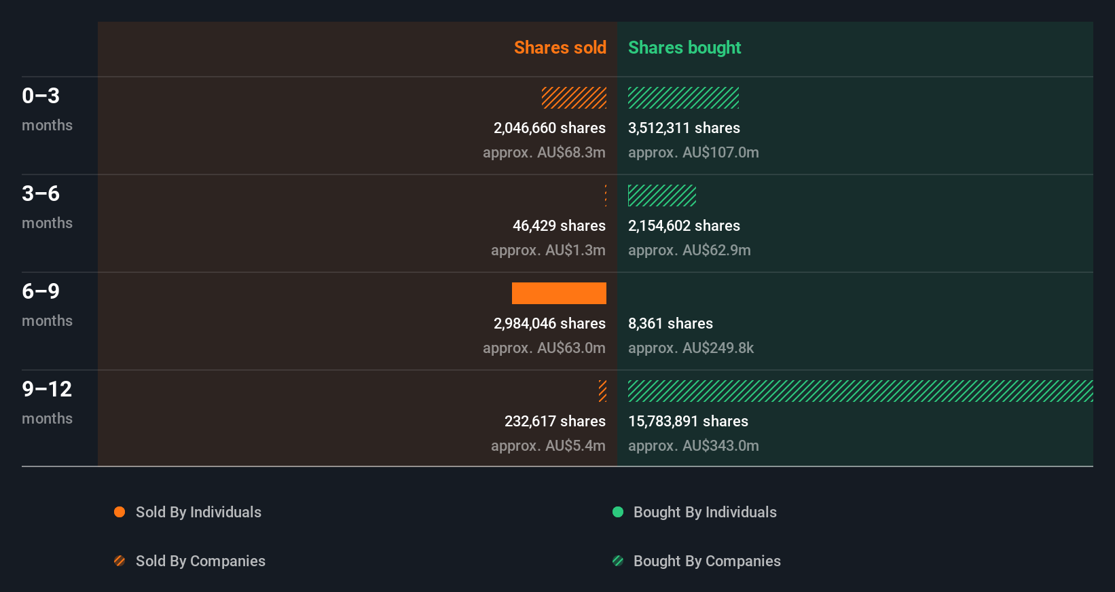Click the solid orange 6–9 months sold bar
Screen dimensions: 1115x592
tap(559, 293)
